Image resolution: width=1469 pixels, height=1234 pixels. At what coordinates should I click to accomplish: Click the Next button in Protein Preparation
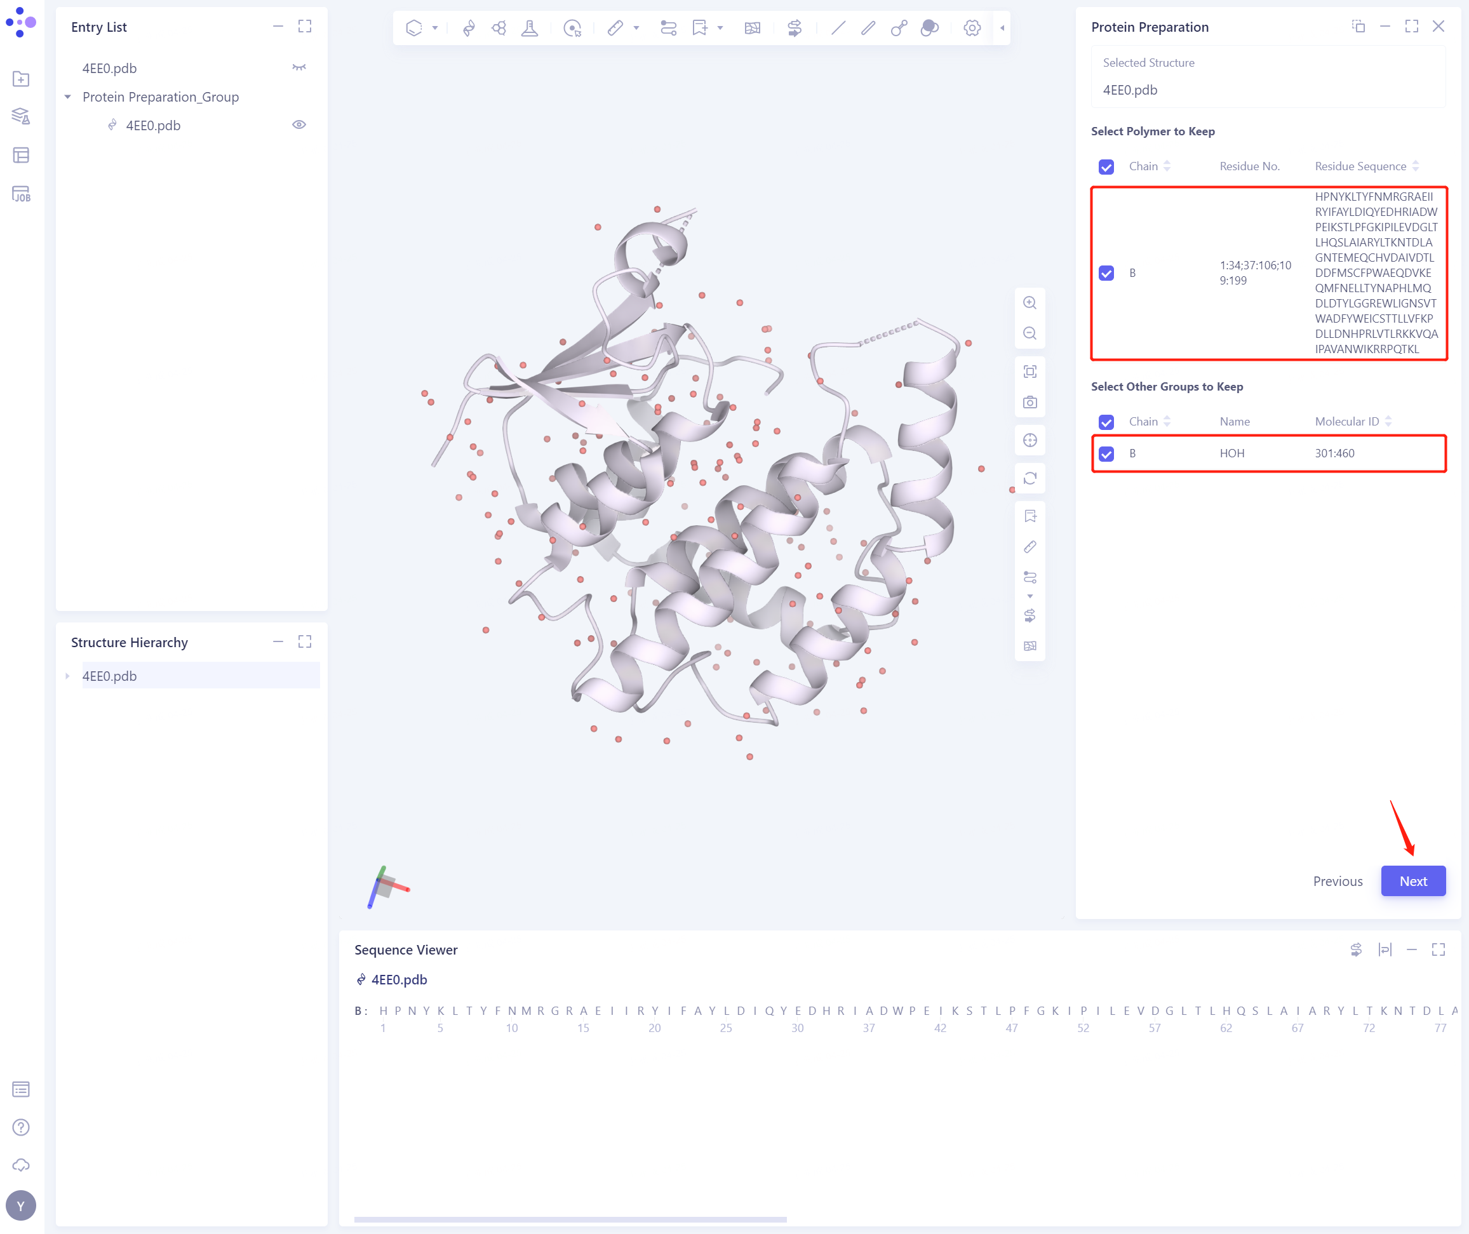coord(1412,881)
